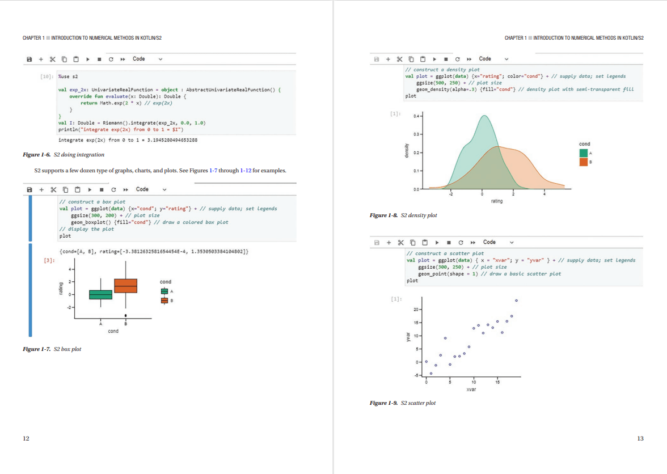Viewport: 667px width, 474px height.
Task: Stop kernel in toolbar above box plot code
Action: click(102, 189)
